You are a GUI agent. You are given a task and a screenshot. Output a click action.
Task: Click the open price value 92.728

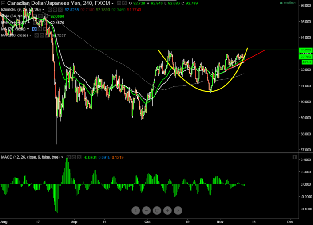(139, 4)
